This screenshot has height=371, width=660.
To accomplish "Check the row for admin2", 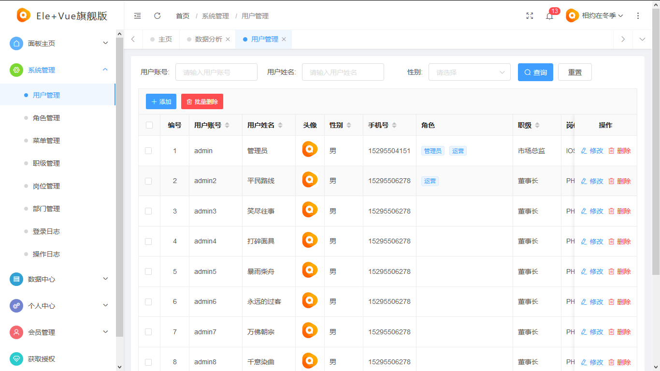I will pos(148,181).
